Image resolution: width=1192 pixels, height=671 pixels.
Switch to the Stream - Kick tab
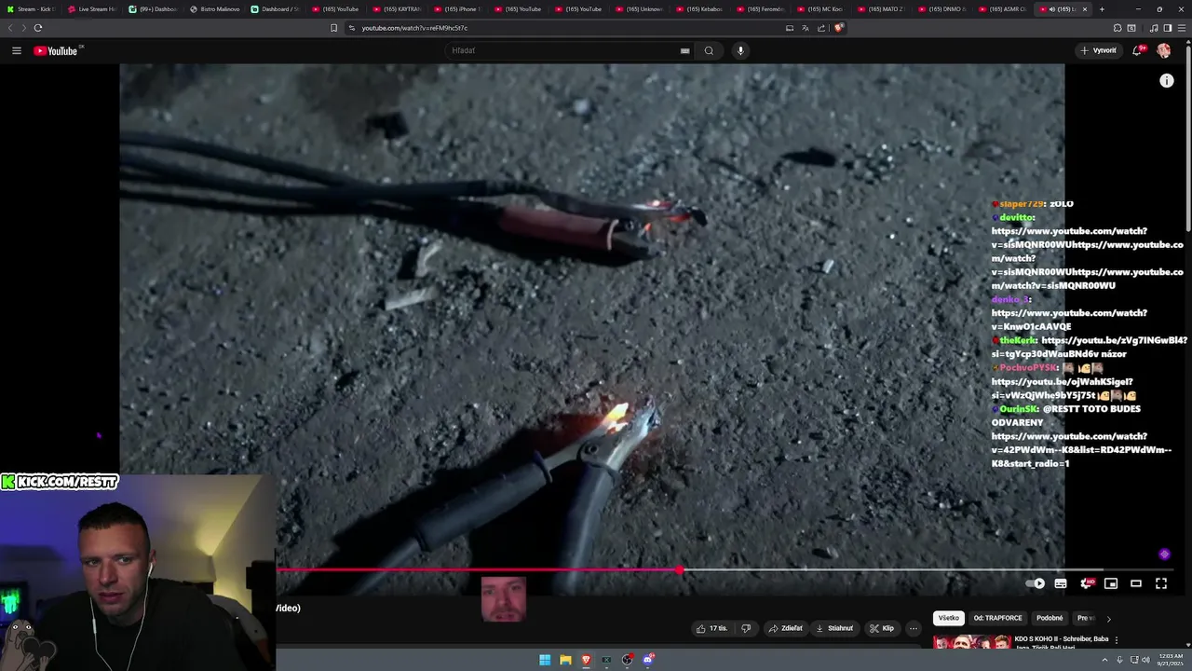(x=31, y=9)
